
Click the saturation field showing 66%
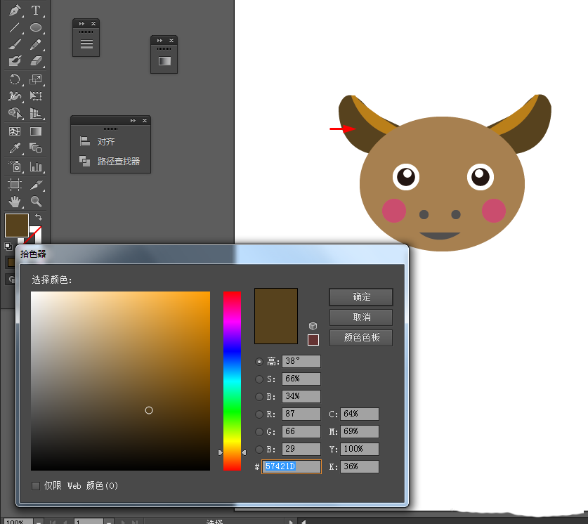[301, 379]
